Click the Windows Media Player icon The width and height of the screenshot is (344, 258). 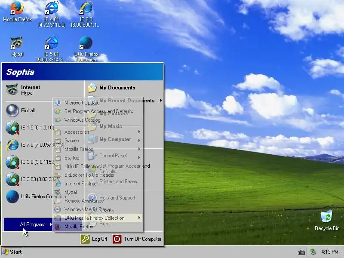click(58, 209)
